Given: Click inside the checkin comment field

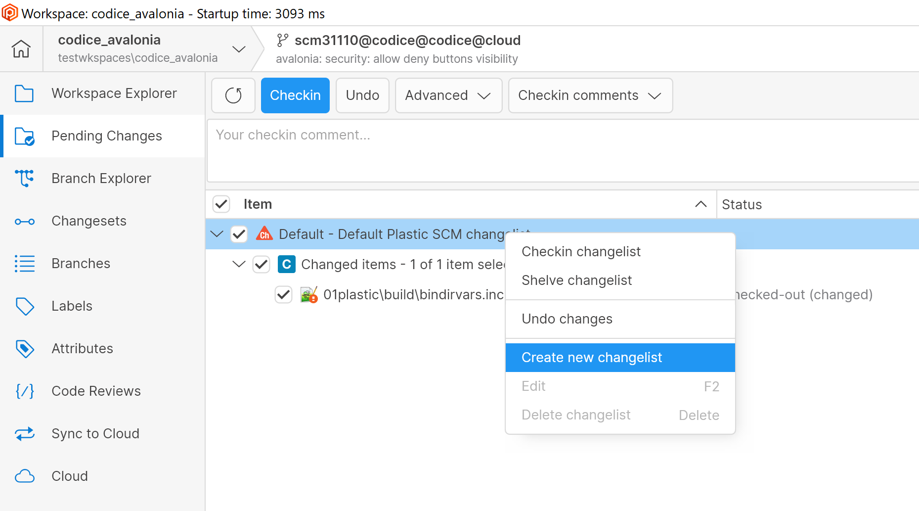Looking at the screenshot, I should (445, 148).
